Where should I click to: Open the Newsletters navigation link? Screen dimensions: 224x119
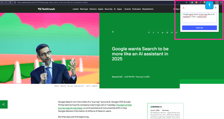[x=148, y=9]
